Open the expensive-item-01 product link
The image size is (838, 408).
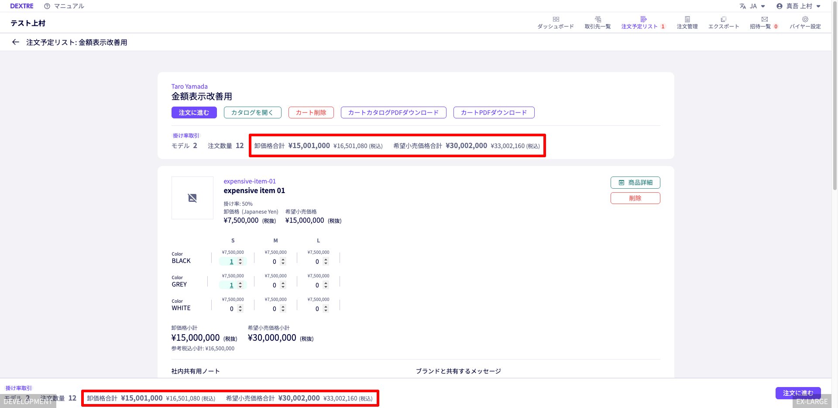(x=250, y=181)
